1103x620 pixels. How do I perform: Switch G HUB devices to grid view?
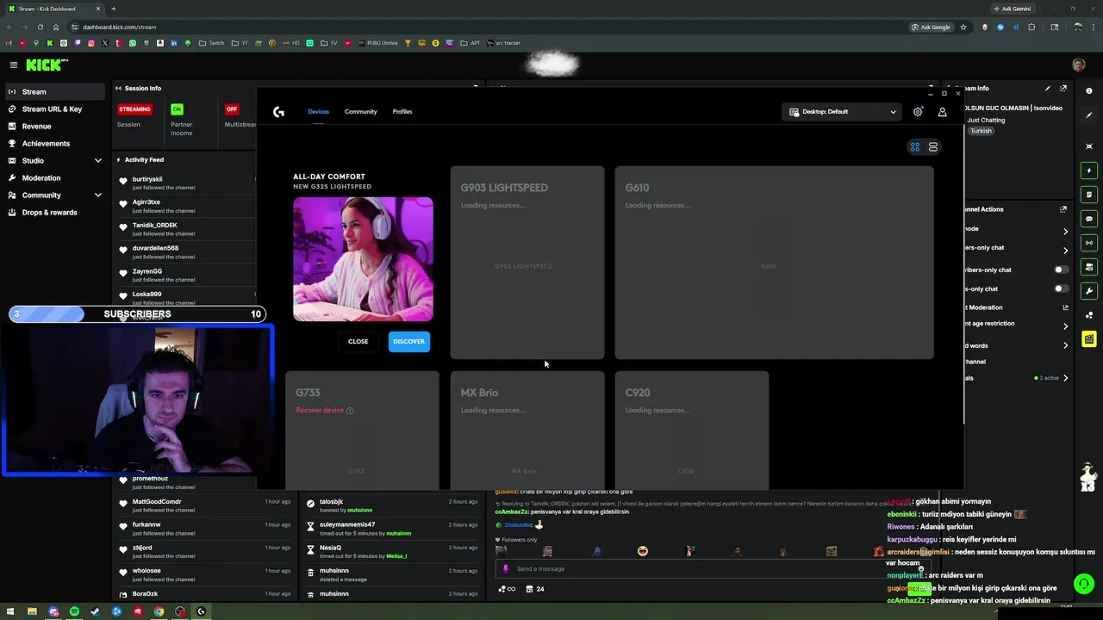click(915, 147)
